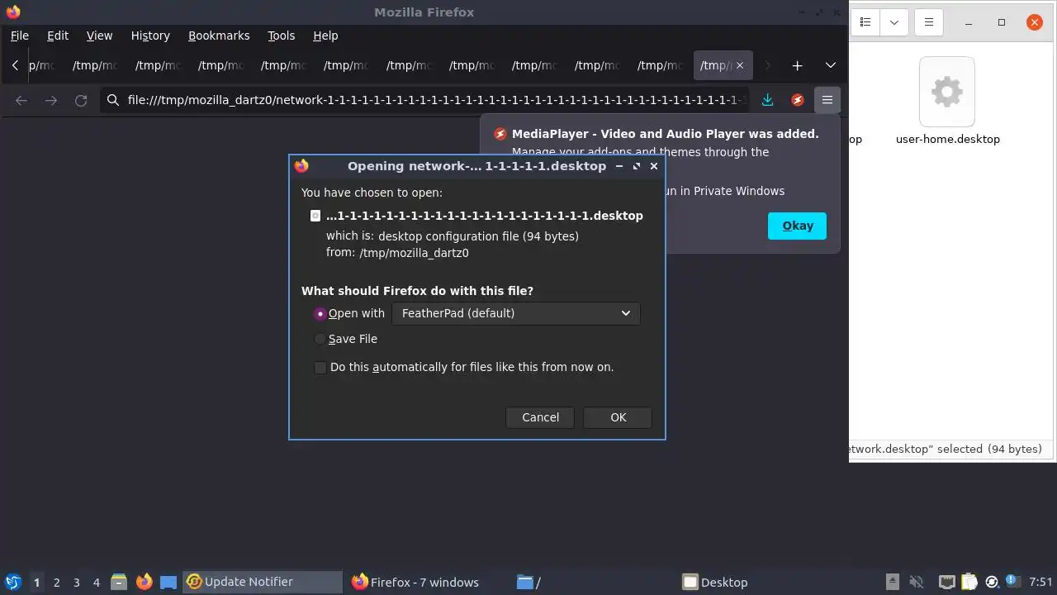The height and width of the screenshot is (595, 1057).
Task: Switch file manager to list view icon
Action: pyautogui.click(x=865, y=22)
